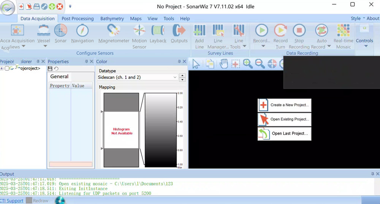The height and width of the screenshot is (204, 380).
Task: Open Sonar sensor configuration
Action: point(60,34)
